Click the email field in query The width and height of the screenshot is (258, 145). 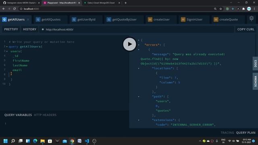pyautogui.click(x=17, y=70)
